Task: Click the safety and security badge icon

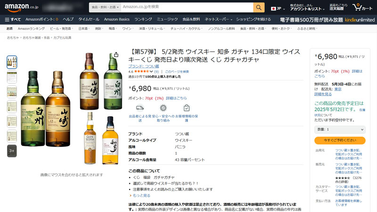Action: point(163,108)
